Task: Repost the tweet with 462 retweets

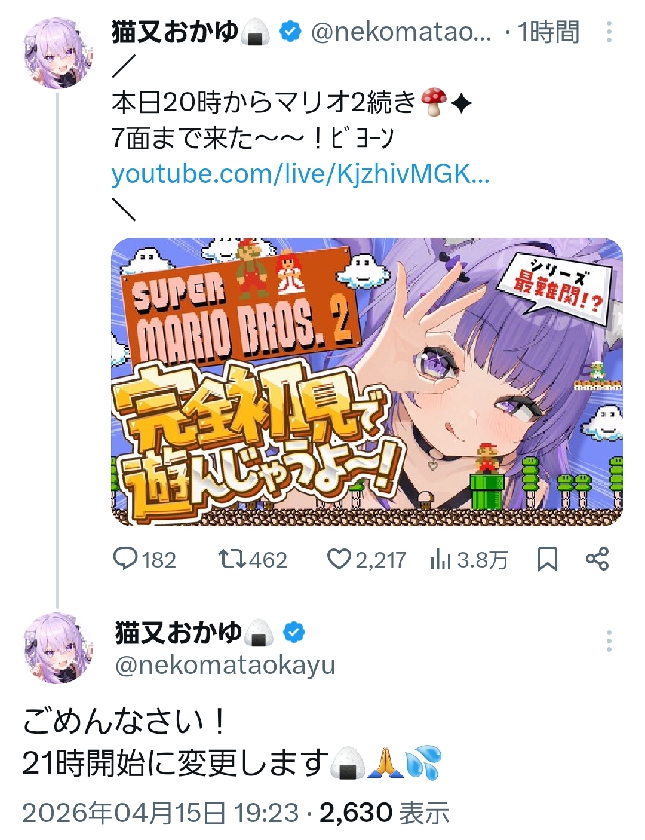Action: (231, 559)
